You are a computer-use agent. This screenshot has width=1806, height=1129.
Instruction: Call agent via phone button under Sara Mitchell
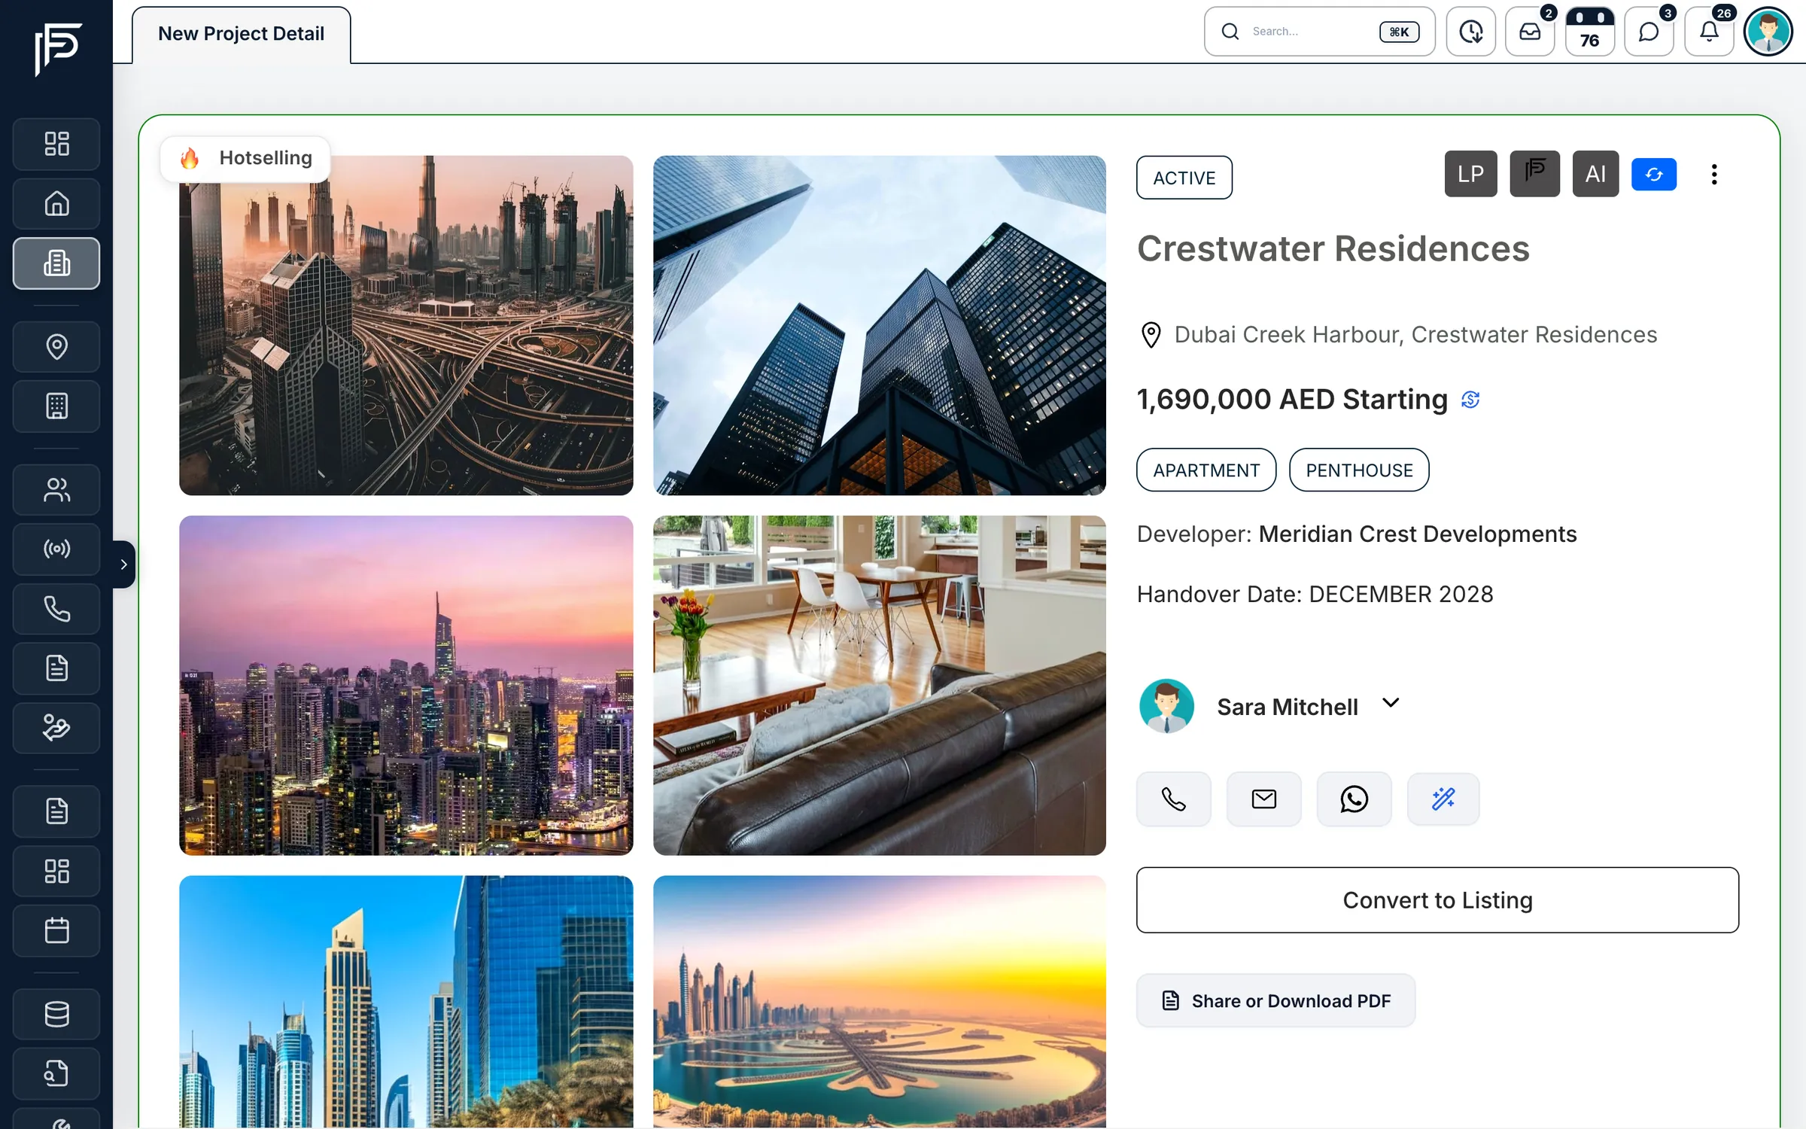[1174, 799]
